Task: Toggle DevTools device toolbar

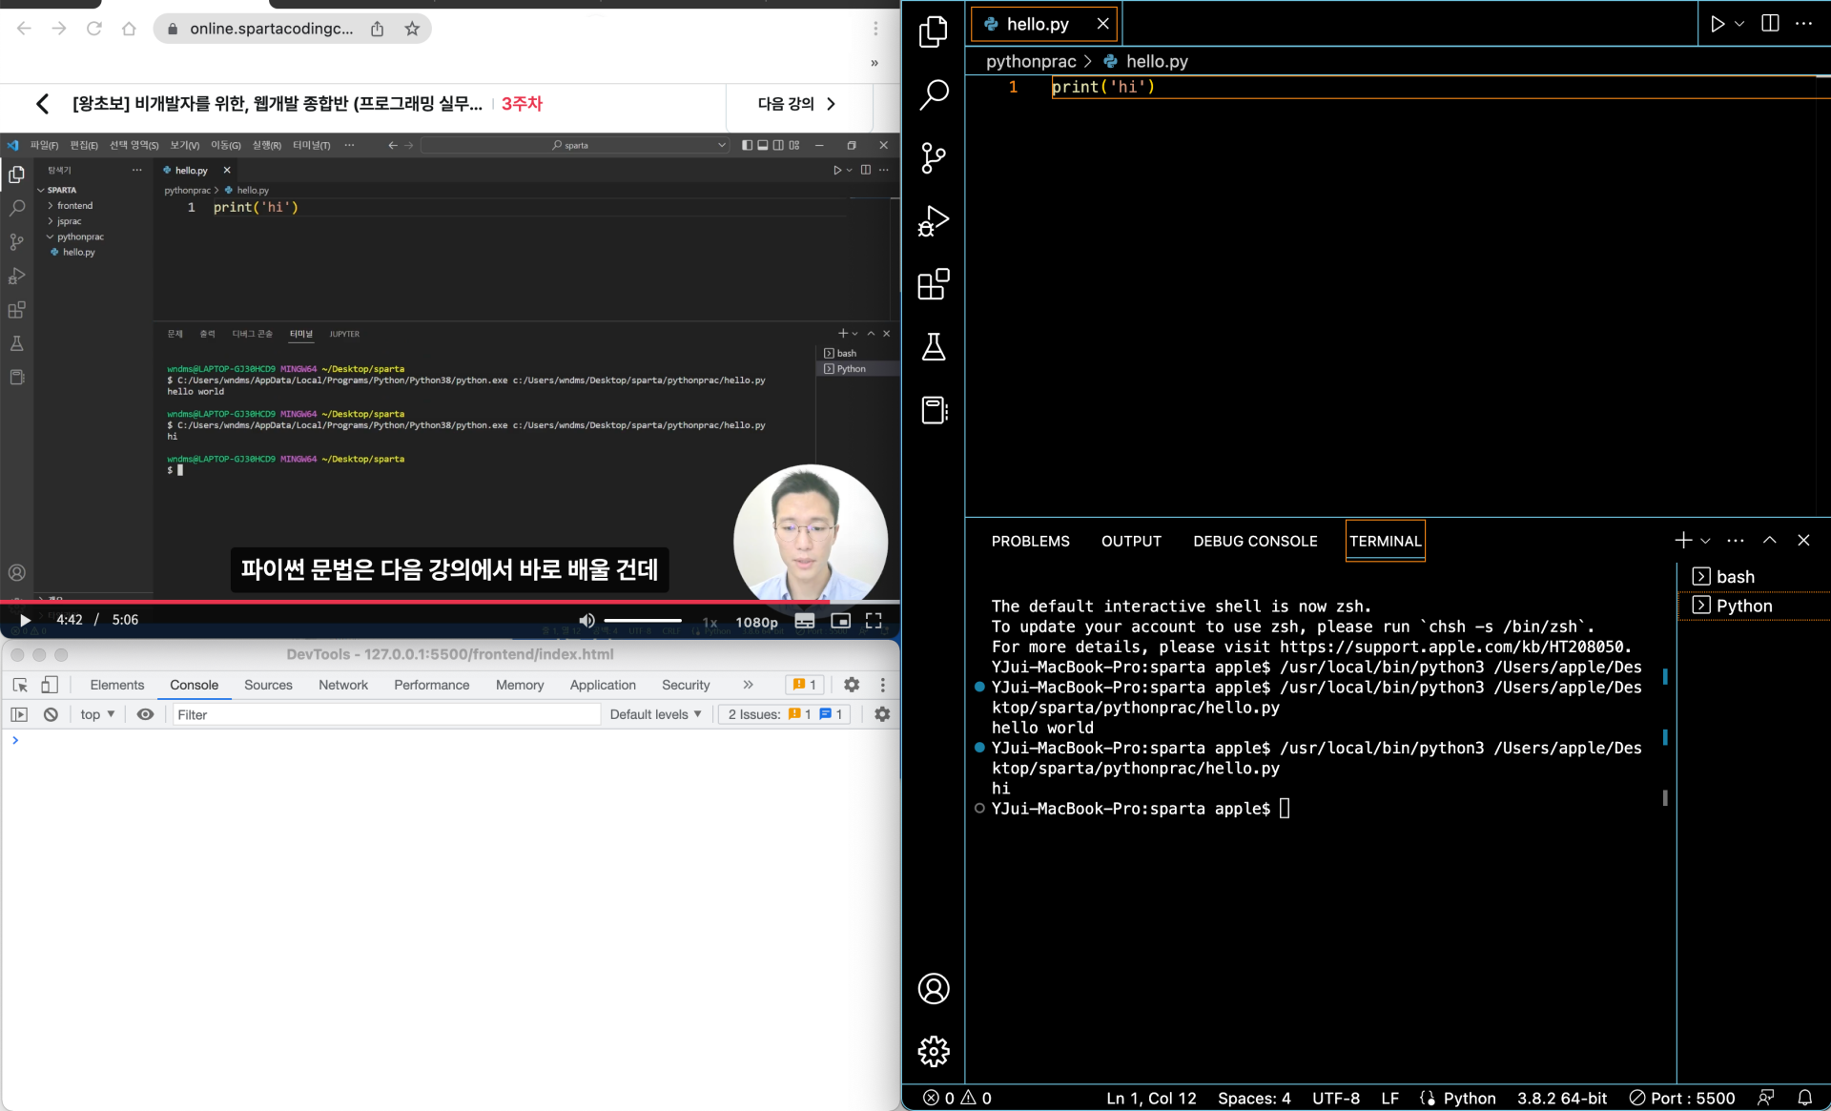Action: pos(50,685)
